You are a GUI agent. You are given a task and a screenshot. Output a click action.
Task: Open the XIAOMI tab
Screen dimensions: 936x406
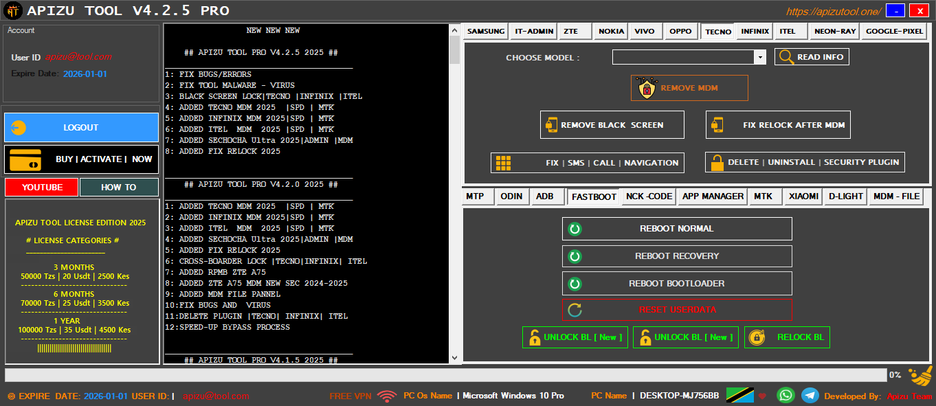tap(803, 196)
